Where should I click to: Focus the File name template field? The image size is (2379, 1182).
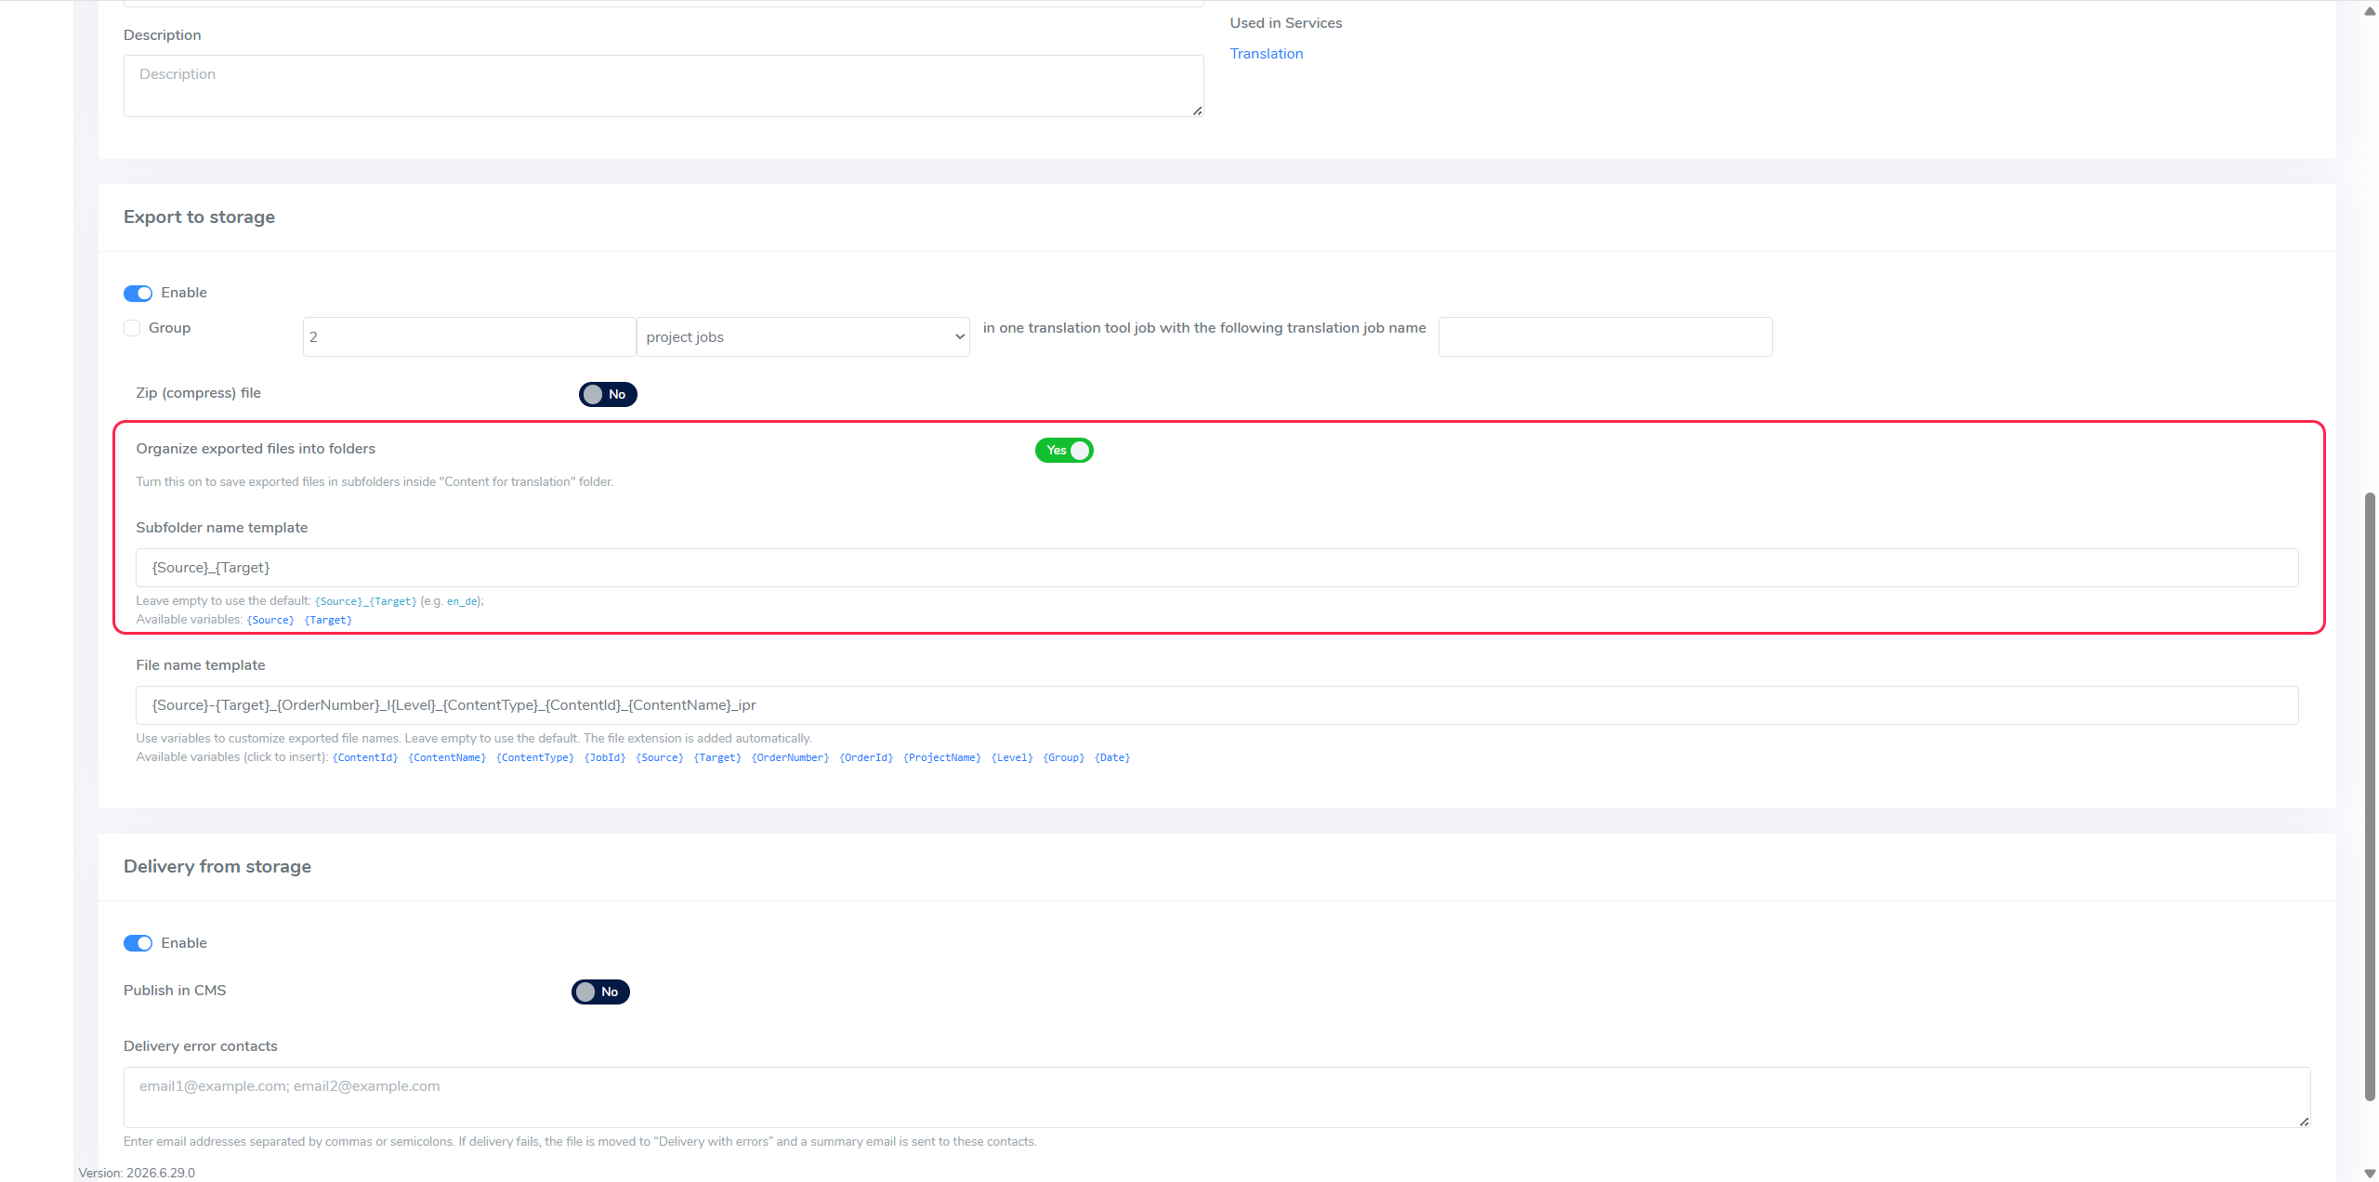click(1217, 705)
